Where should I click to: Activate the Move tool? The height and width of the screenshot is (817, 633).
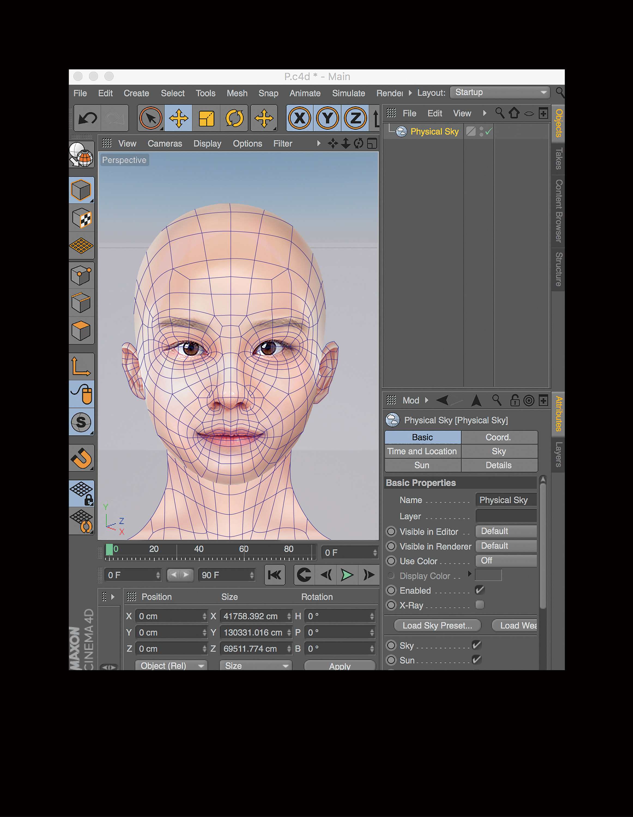(178, 118)
